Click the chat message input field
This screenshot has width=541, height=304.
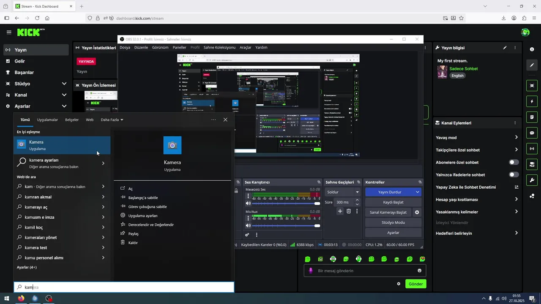365,271
